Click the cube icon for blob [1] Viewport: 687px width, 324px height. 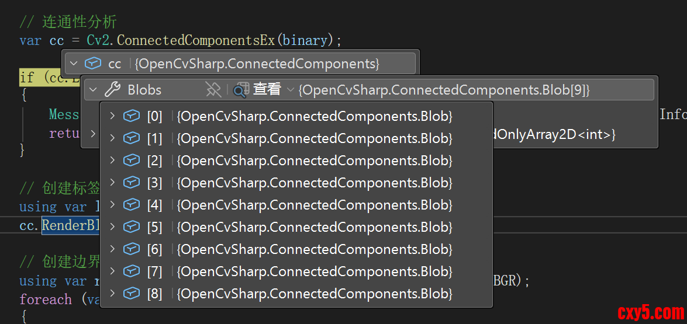point(132,138)
